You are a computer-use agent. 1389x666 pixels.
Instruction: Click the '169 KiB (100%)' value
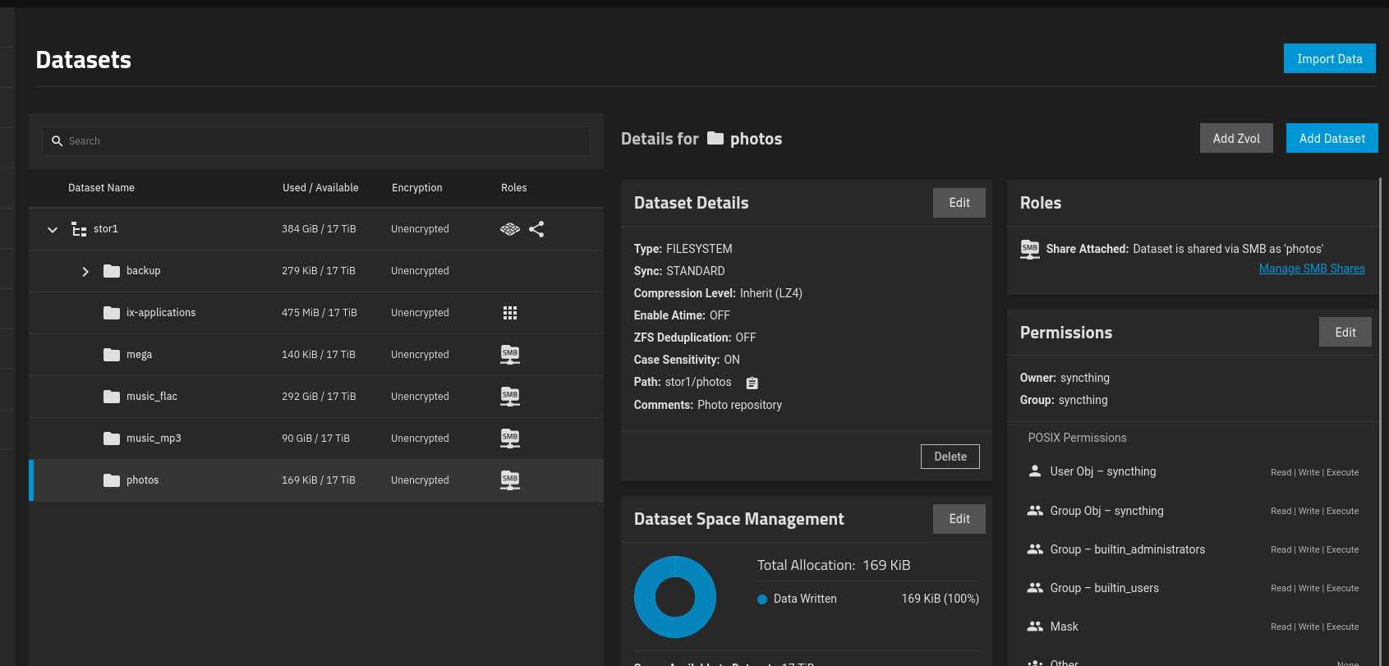coord(940,599)
